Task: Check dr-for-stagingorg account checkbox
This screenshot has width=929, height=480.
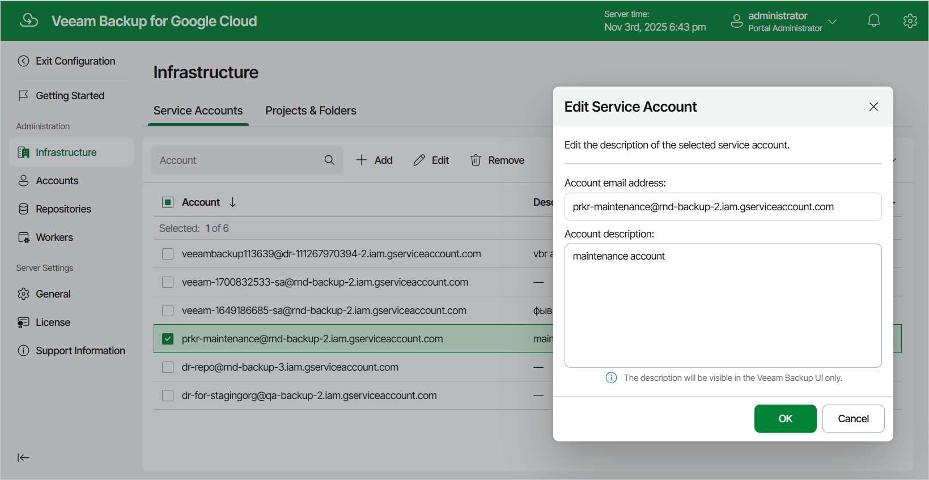Action: [x=168, y=396]
